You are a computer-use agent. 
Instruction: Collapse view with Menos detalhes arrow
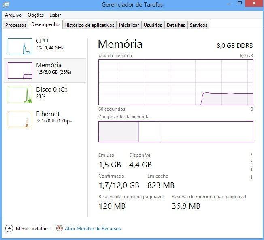(9, 228)
